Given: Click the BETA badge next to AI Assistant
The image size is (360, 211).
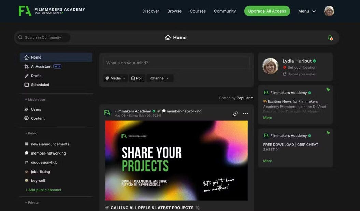Looking at the screenshot, I should (57, 66).
